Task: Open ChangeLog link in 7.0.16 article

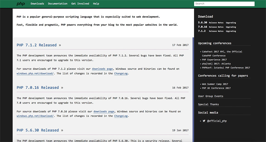Action: click(121, 116)
